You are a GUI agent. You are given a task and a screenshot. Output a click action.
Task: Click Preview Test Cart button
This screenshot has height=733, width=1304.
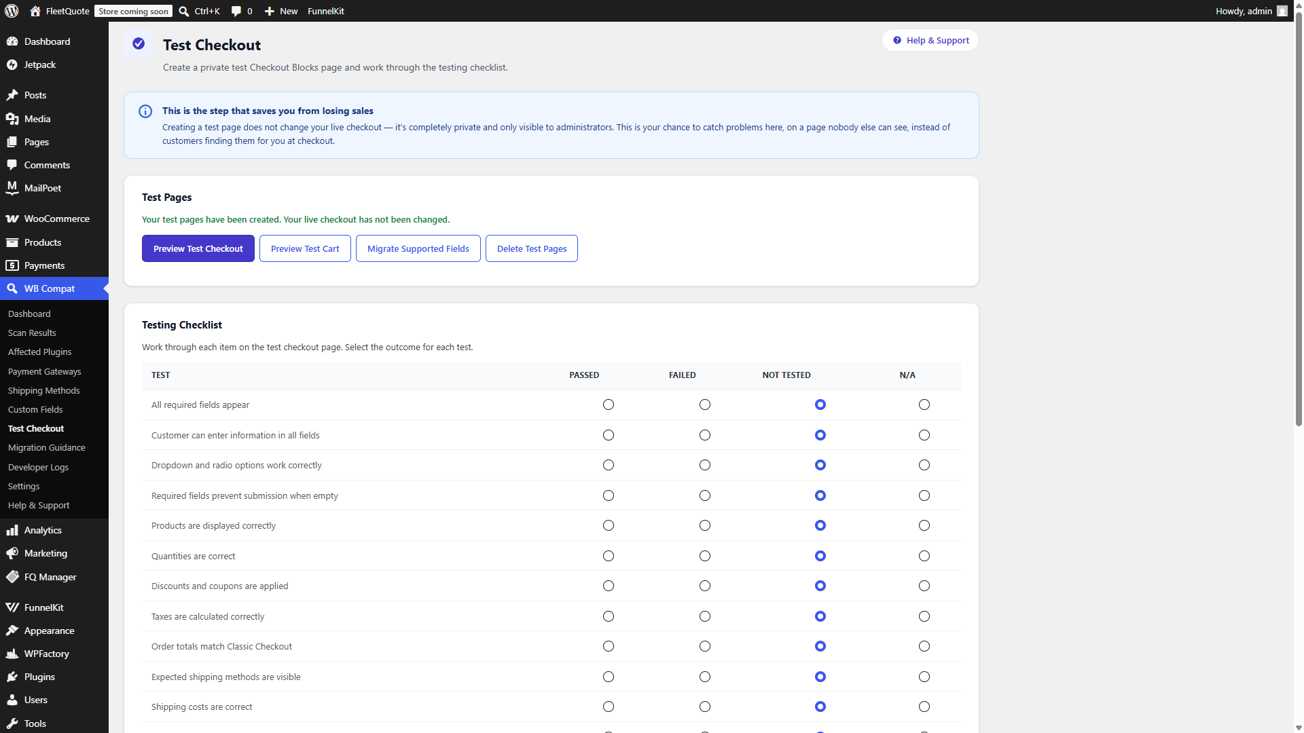pyautogui.click(x=305, y=248)
